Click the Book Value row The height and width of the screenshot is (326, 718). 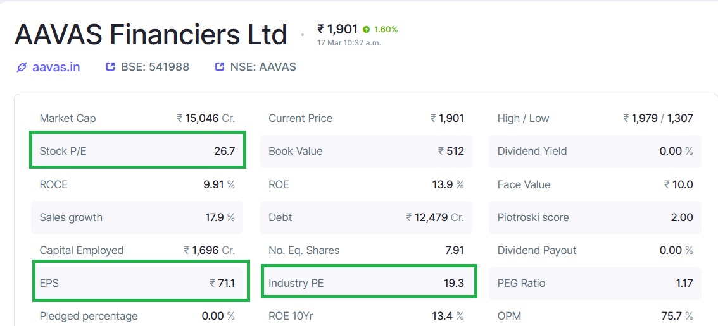pyautogui.click(x=367, y=151)
